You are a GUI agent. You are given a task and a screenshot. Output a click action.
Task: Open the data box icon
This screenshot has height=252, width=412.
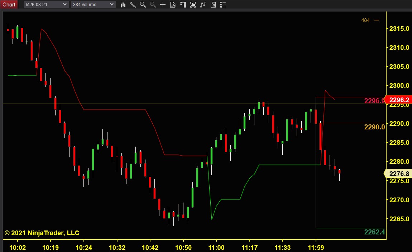click(x=173, y=4)
